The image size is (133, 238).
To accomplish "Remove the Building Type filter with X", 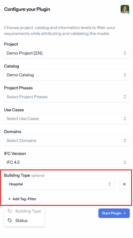I will 124,184.
